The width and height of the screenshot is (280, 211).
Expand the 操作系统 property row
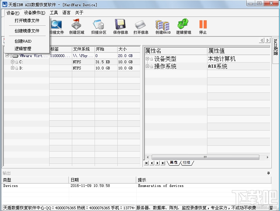(147, 66)
